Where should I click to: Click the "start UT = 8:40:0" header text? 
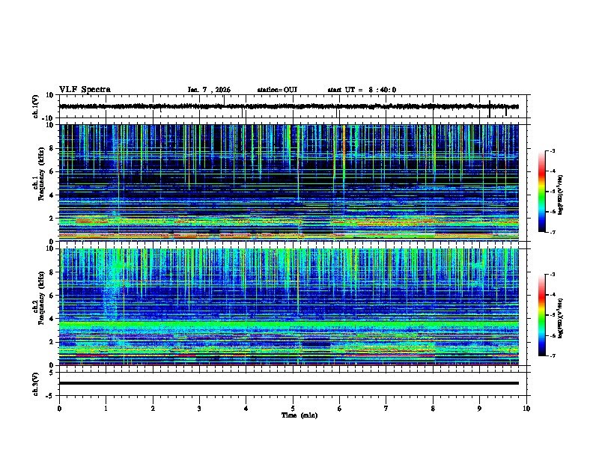click(x=362, y=90)
